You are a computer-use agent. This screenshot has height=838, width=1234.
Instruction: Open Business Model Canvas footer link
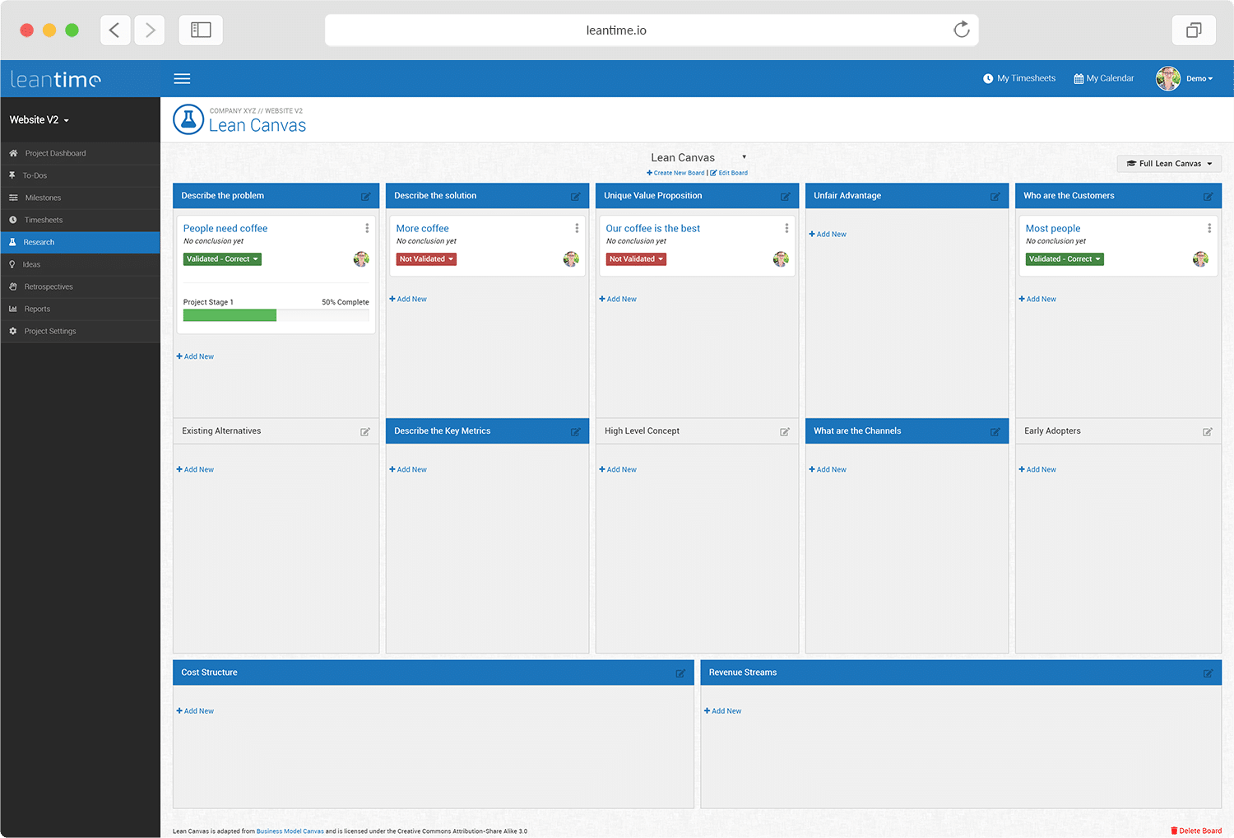pyautogui.click(x=290, y=831)
